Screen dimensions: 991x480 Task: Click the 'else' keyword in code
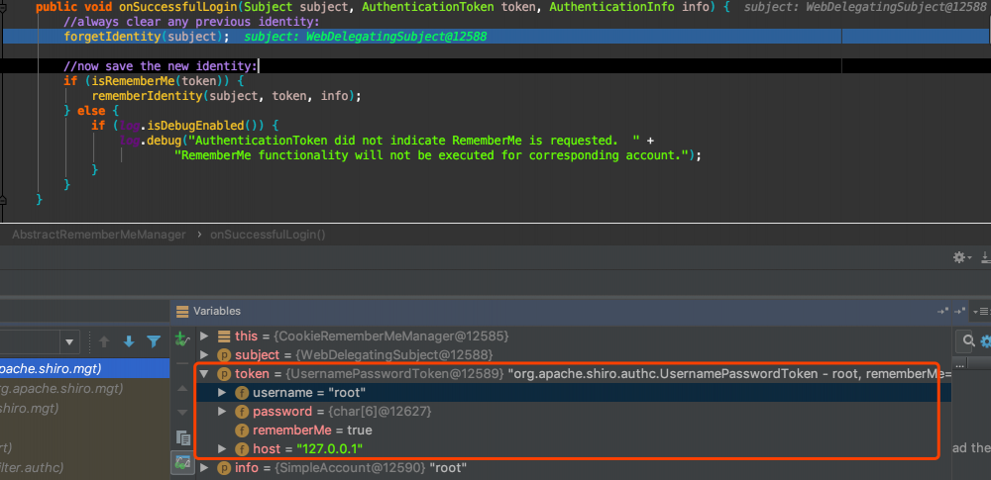pyautogui.click(x=91, y=111)
